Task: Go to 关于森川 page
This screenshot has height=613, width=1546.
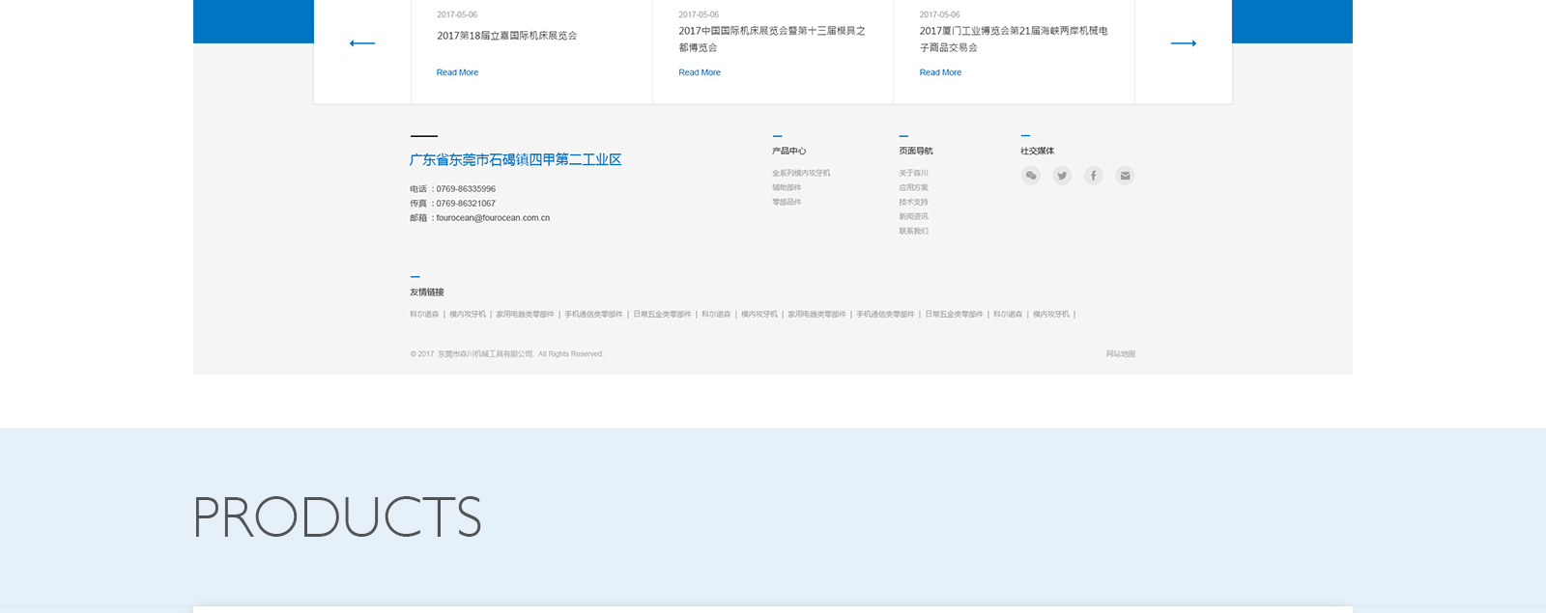Action: tap(913, 174)
